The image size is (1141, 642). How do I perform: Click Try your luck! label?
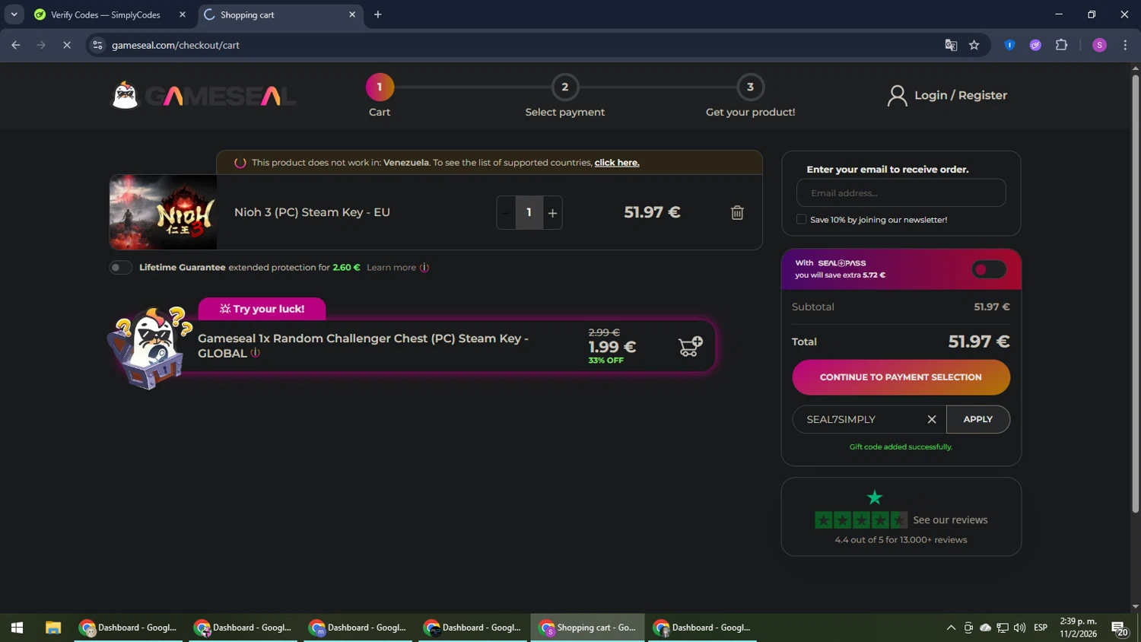click(x=262, y=309)
